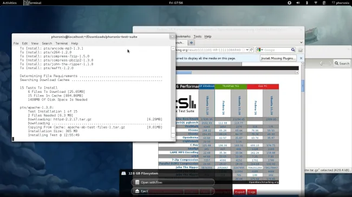
Task: Open the terminal File menu
Action: click(16, 43)
